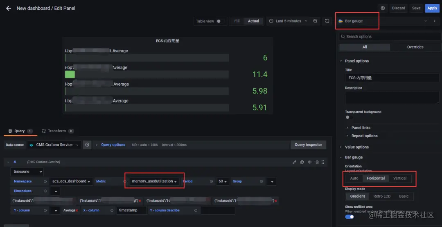Viewport: 442px width, 227px height.
Task: Set orientation to Auto
Action: [354, 178]
